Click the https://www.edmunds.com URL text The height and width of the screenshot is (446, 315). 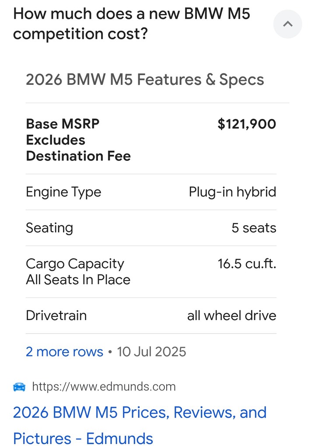(104, 387)
